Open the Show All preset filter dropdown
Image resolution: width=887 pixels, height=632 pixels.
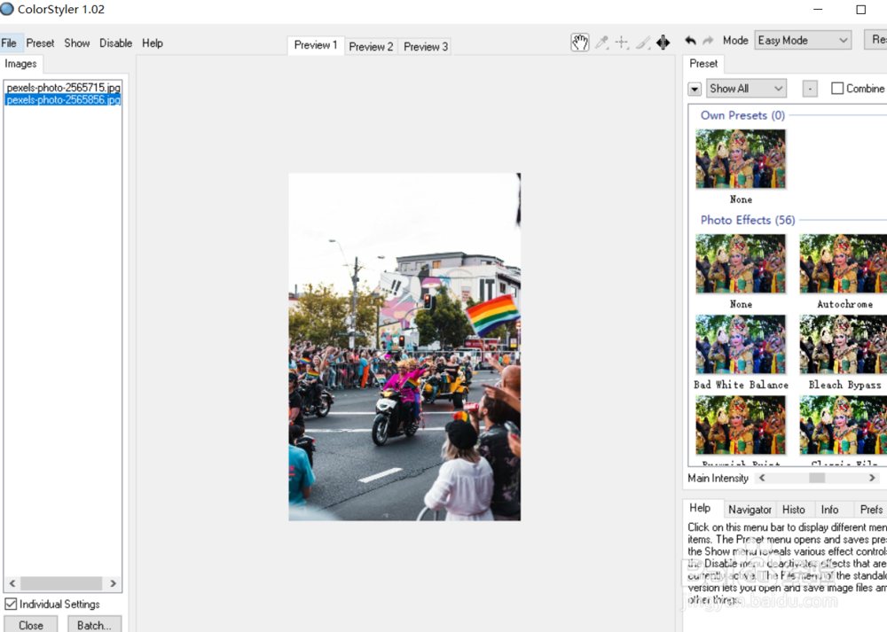746,88
